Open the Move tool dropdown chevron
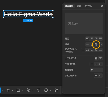Viewport: 108px width, 97px height. [x=2, y=90]
